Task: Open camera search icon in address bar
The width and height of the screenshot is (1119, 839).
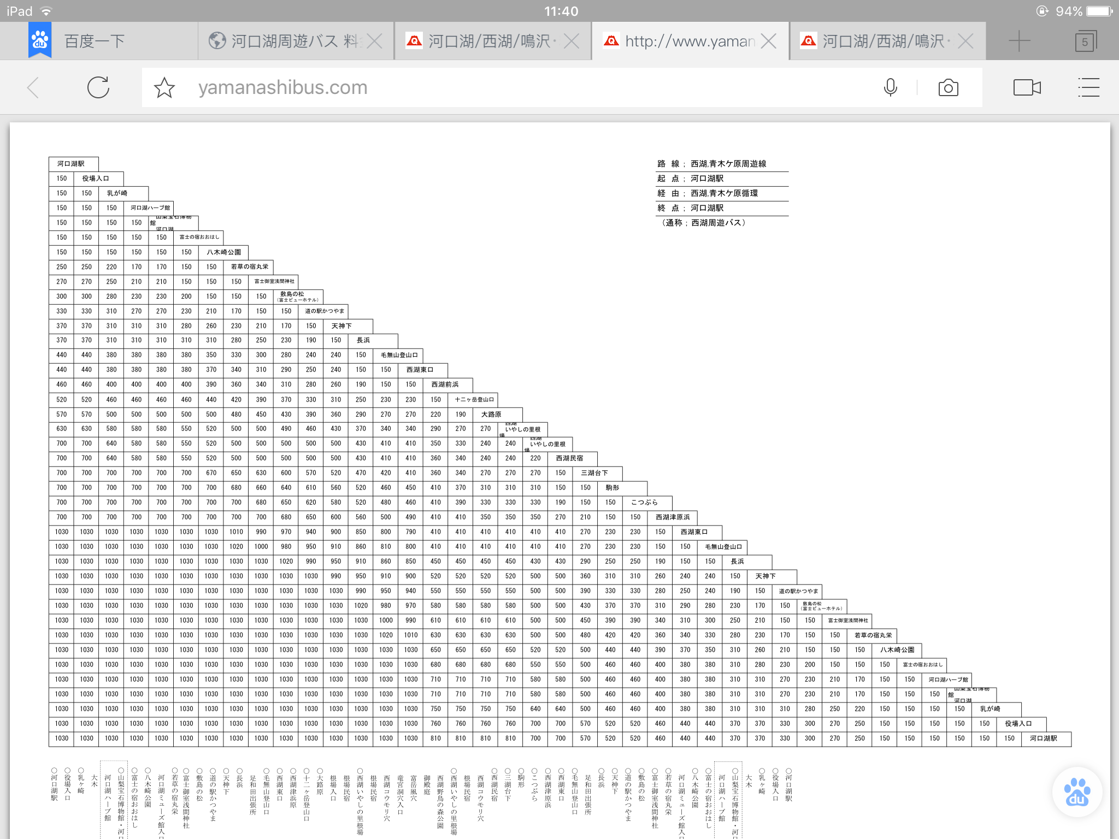Action: point(948,87)
